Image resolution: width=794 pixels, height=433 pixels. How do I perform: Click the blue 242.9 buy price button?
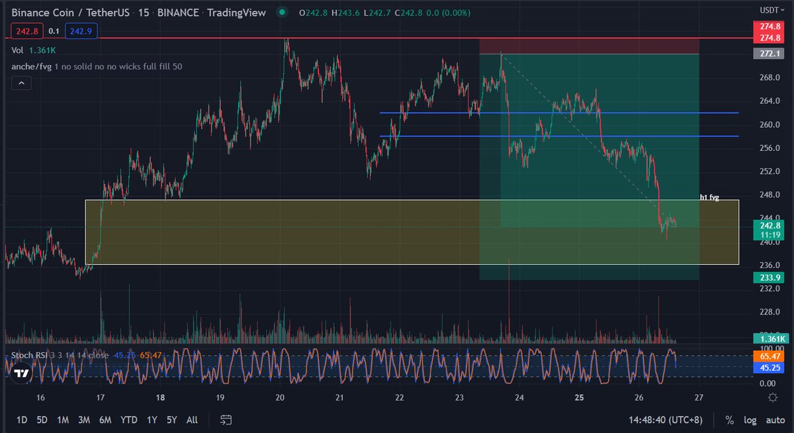81,31
